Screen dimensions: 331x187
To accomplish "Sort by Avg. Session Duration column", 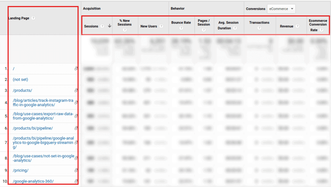I will pos(228,25).
